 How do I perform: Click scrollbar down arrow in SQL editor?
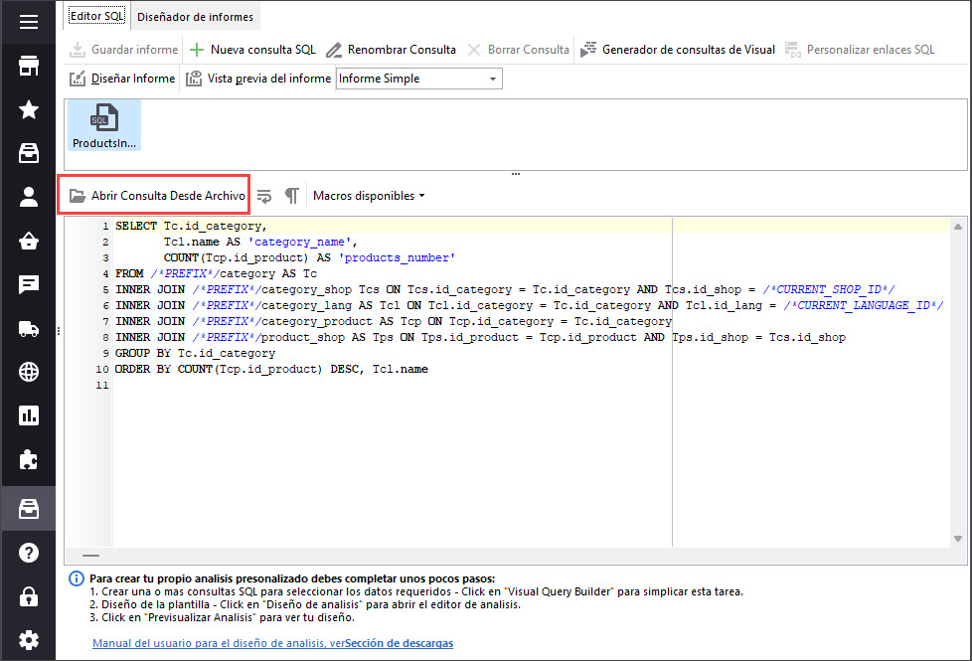click(x=958, y=539)
